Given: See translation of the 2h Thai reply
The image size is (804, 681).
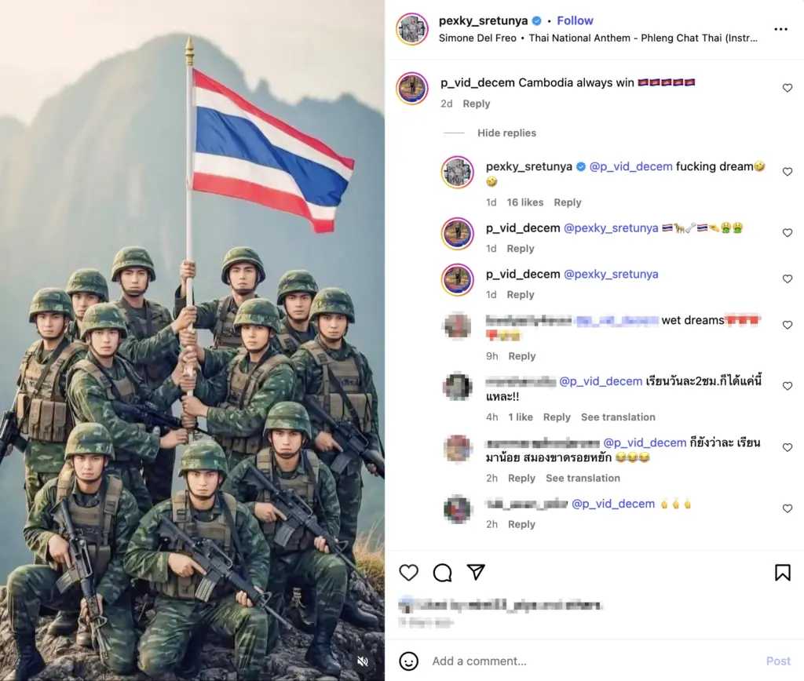Looking at the screenshot, I should tap(583, 478).
